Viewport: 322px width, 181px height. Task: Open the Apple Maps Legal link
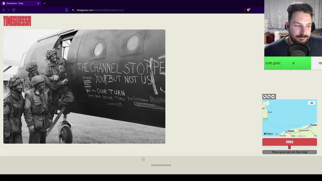[276, 134]
